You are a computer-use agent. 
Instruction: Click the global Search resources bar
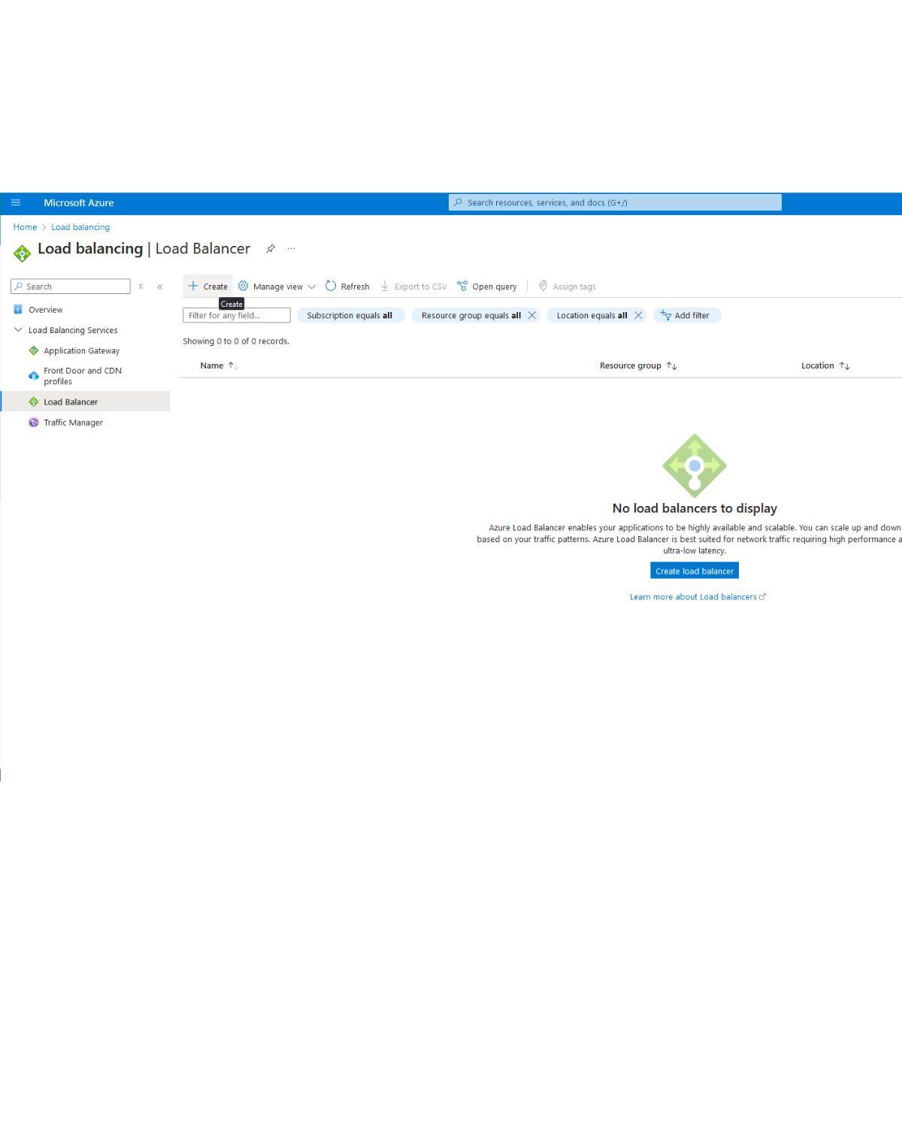coord(615,202)
